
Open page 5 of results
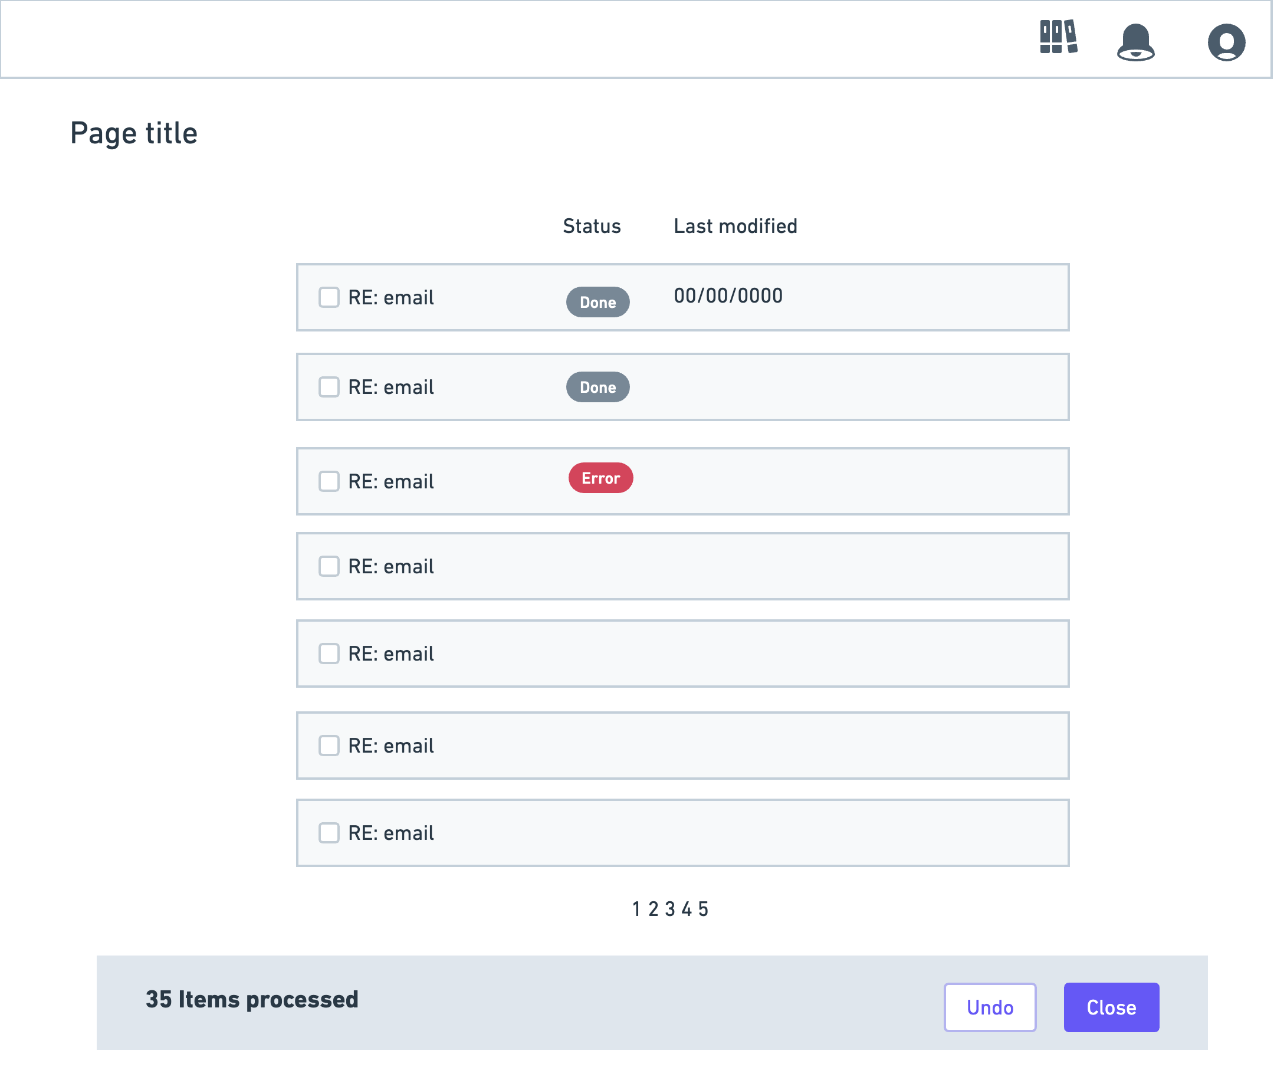704,910
